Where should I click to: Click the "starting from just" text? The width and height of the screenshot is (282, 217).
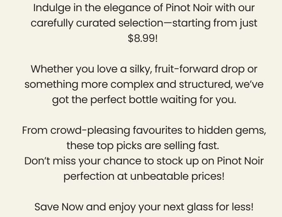(215, 23)
